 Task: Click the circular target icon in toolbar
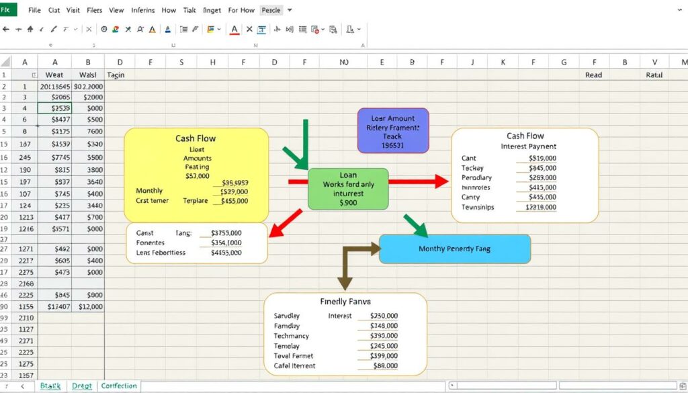click(x=104, y=30)
